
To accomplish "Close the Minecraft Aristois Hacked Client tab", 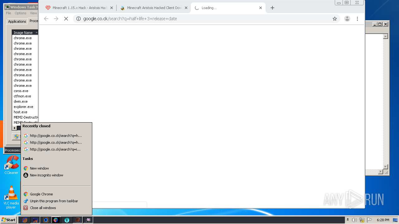I will [x=186, y=8].
